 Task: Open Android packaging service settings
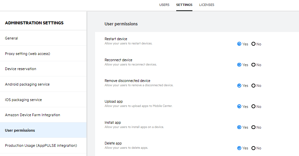click(27, 84)
